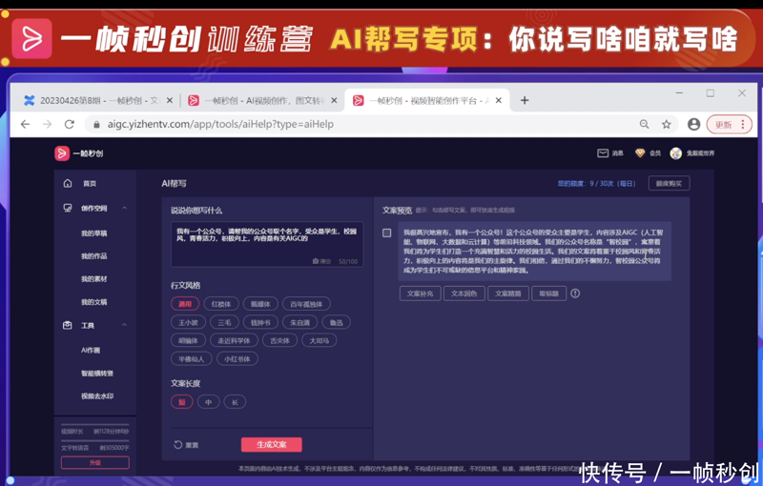Bookmark this page with the star icon
The image size is (763, 486).
click(x=667, y=125)
